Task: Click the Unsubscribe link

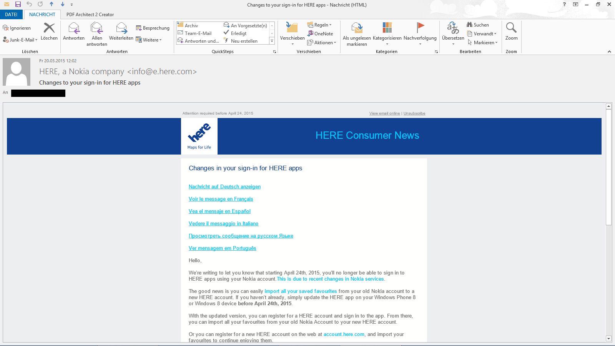Action: click(x=414, y=113)
